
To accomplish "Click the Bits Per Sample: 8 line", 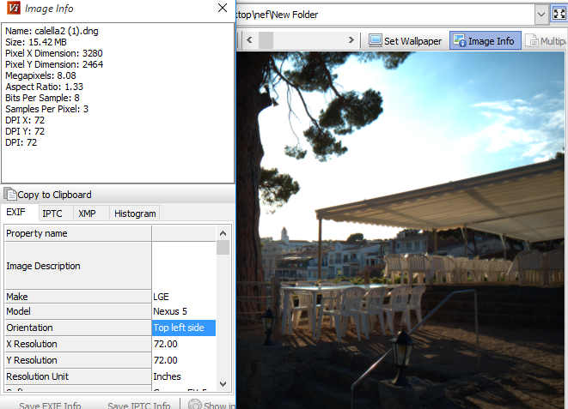I will [42, 98].
